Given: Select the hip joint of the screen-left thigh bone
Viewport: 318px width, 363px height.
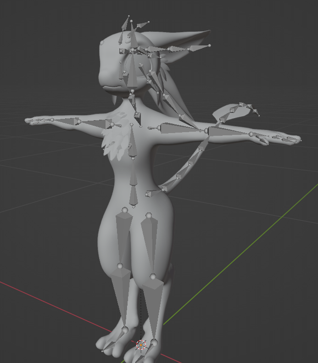Looking at the screenshot, I should click(x=124, y=210).
